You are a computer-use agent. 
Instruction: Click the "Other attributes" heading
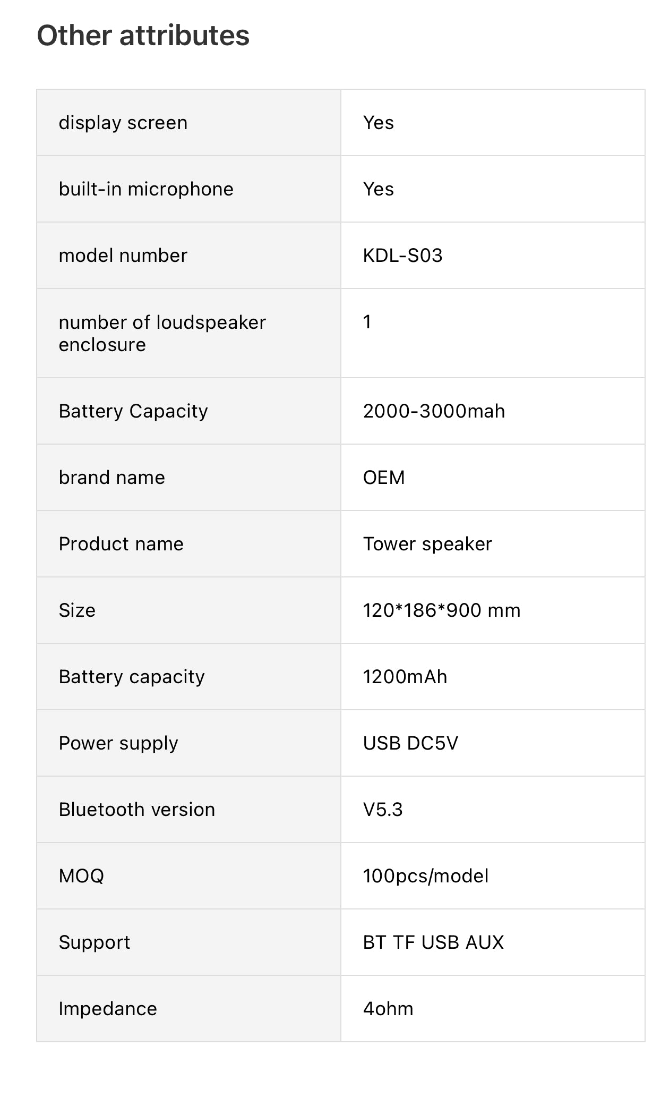pyautogui.click(x=143, y=36)
